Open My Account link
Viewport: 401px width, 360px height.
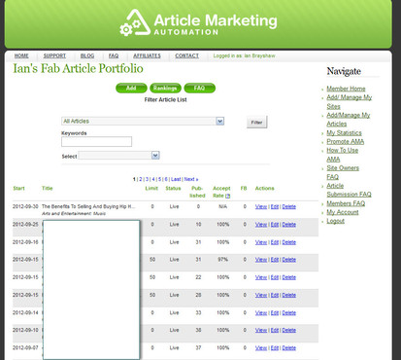(343, 212)
